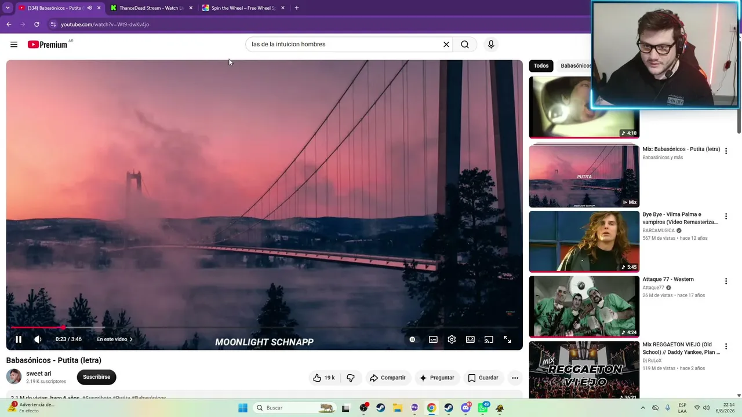Open 'Attaque 77 - Western' video title
This screenshot has width=742, height=417.
click(x=668, y=280)
